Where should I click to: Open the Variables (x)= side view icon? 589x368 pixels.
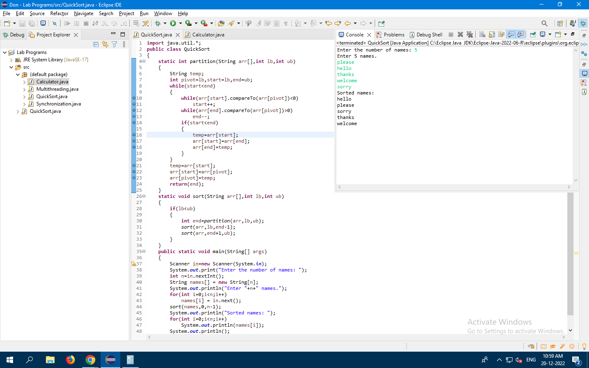584,44
